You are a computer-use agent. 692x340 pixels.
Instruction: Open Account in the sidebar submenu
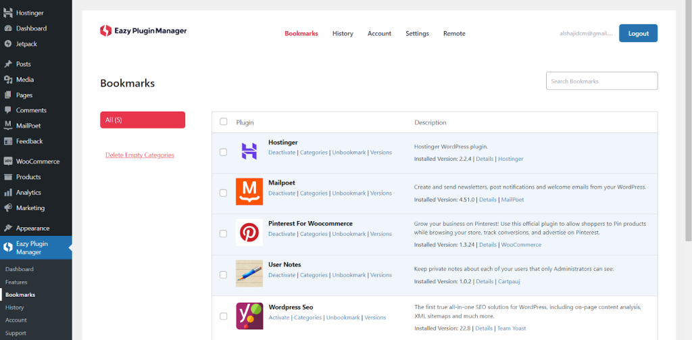click(16, 320)
